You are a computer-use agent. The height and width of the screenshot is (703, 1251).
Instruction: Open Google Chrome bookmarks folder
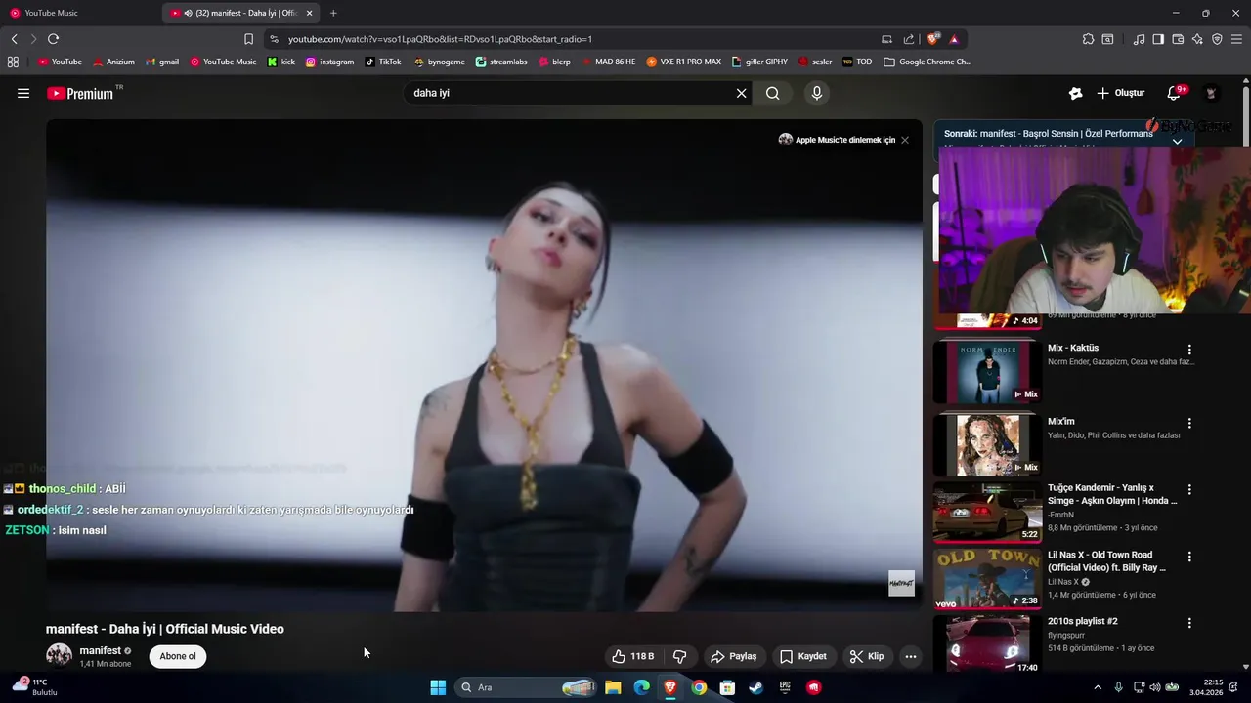coord(927,62)
